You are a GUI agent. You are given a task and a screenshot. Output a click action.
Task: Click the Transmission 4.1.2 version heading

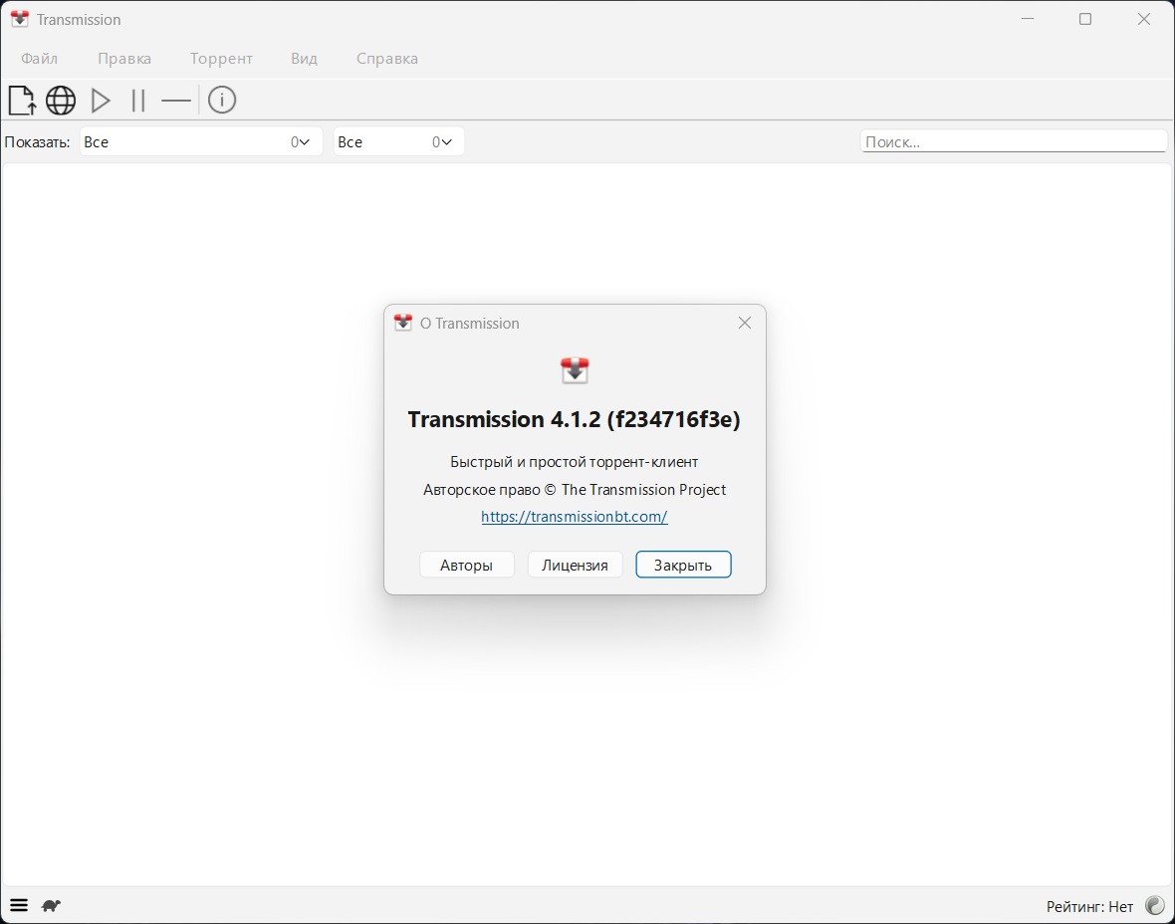click(x=574, y=419)
